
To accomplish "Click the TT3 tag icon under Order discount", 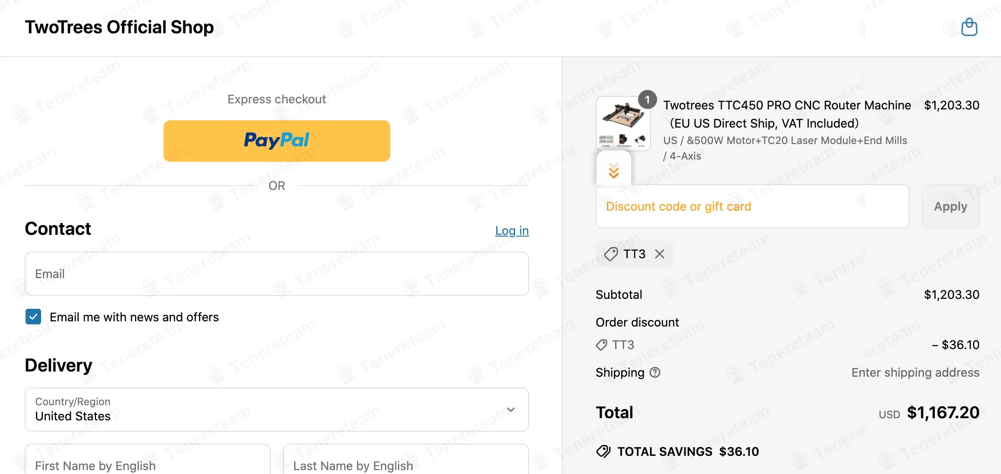I will pos(601,345).
